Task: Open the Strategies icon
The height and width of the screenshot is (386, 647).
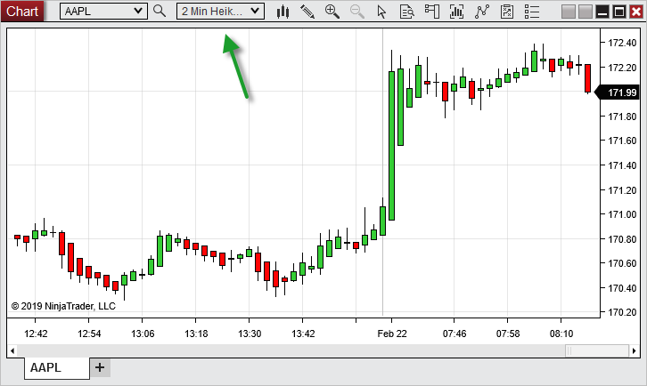Action: (506, 12)
